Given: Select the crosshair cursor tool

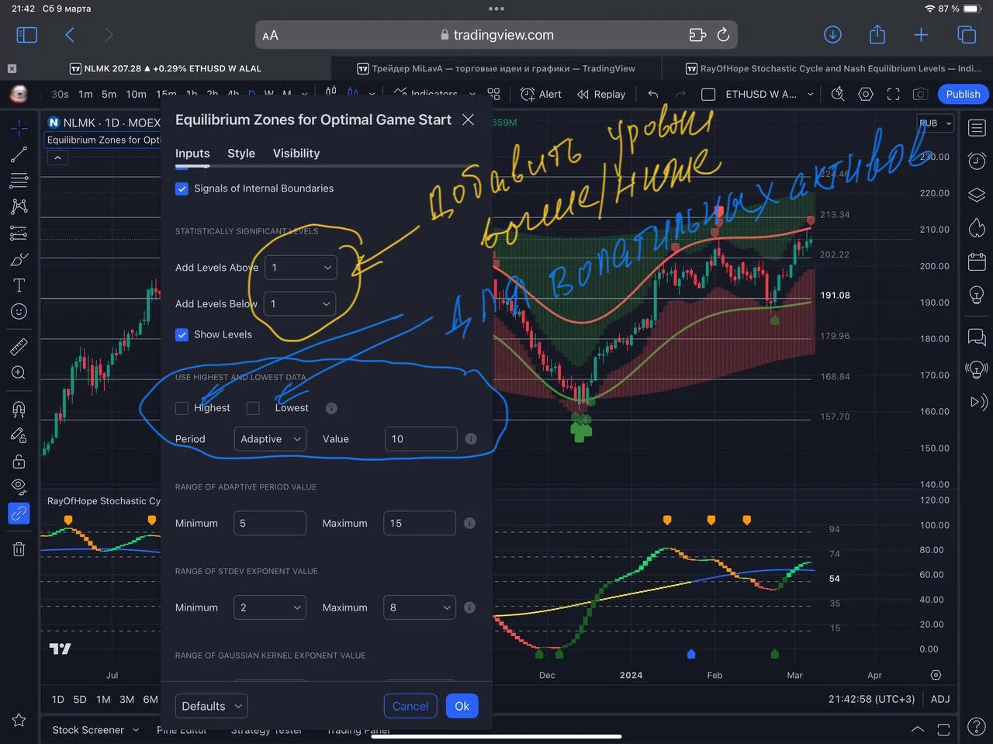Looking at the screenshot, I should tap(19, 128).
